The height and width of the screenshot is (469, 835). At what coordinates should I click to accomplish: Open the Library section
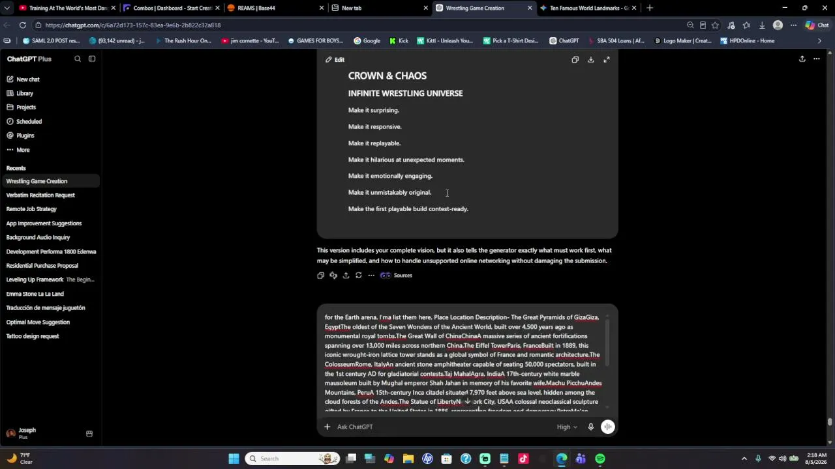25,93
